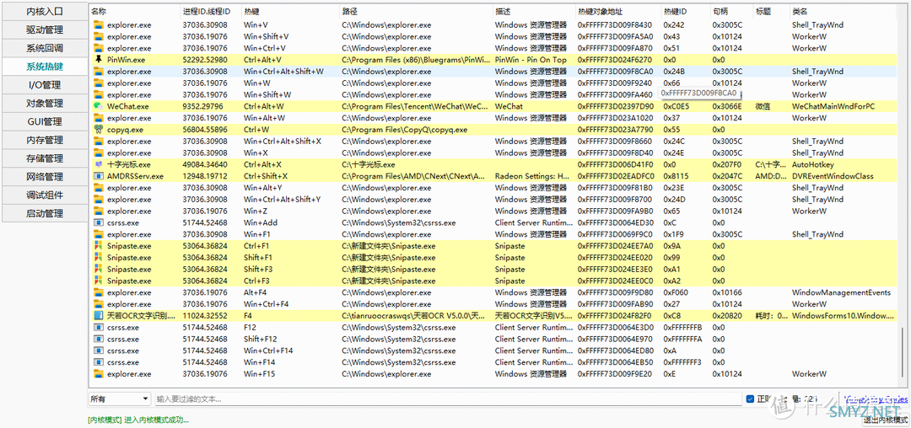Sort by the 路径 column header
The image size is (911, 428).
(416, 11)
